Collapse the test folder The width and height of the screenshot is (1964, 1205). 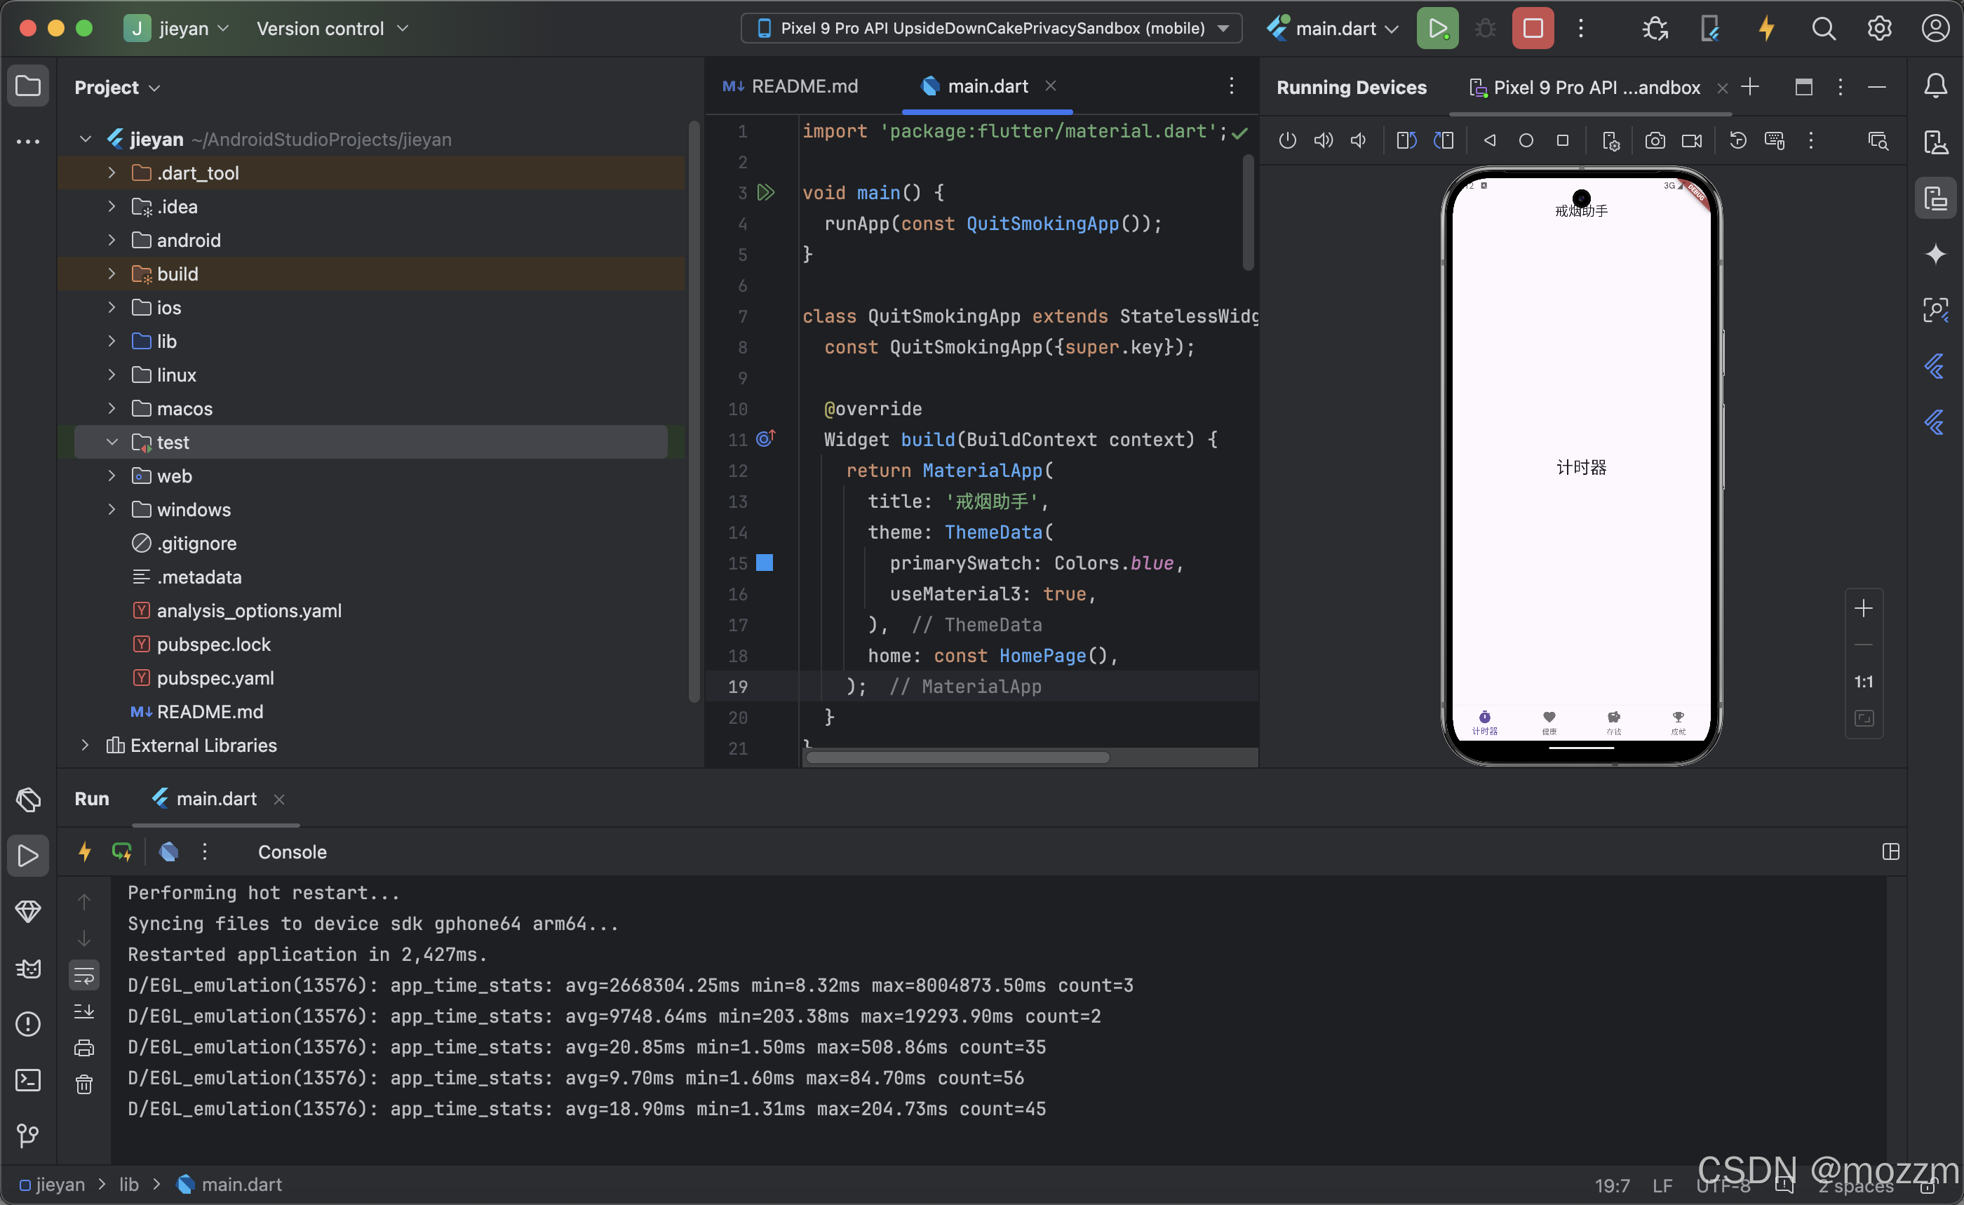click(x=112, y=443)
